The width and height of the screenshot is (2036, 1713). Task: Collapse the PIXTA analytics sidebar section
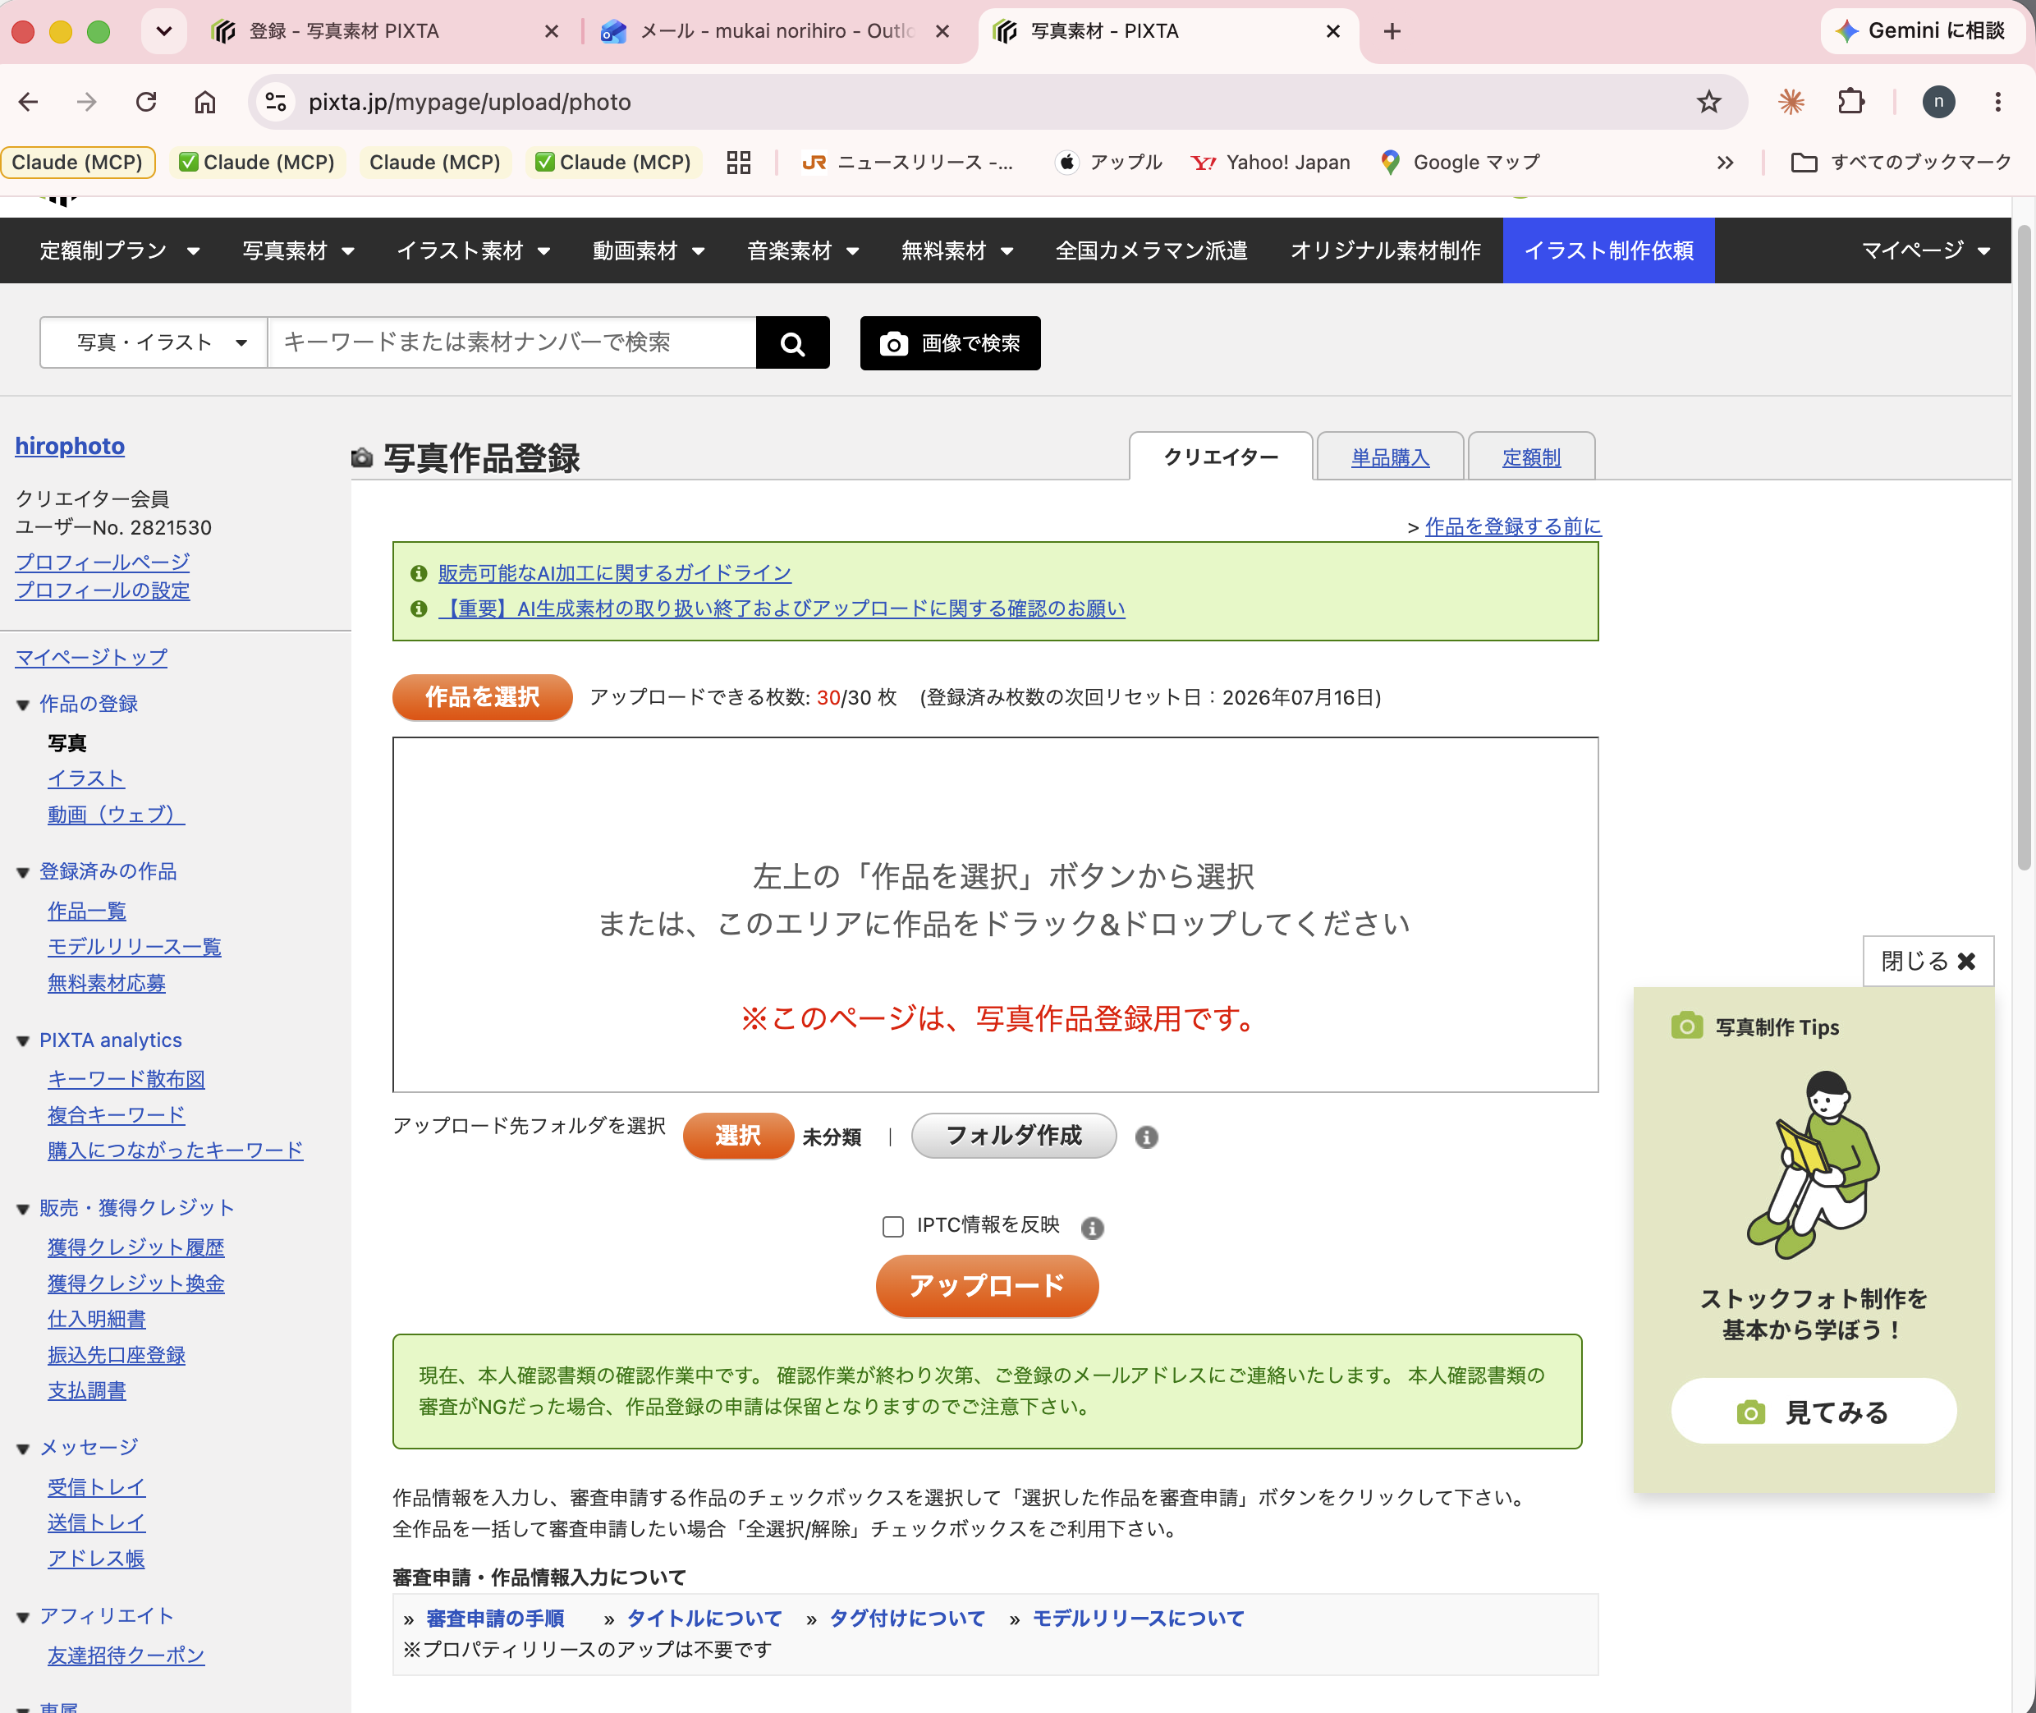click(x=23, y=1041)
